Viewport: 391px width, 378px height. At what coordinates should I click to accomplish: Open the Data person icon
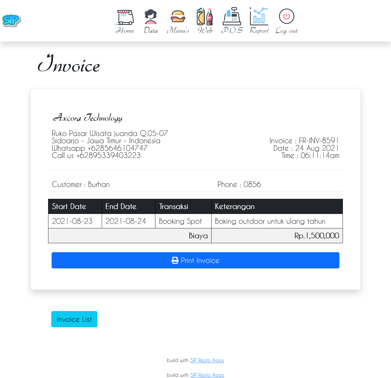point(151,17)
